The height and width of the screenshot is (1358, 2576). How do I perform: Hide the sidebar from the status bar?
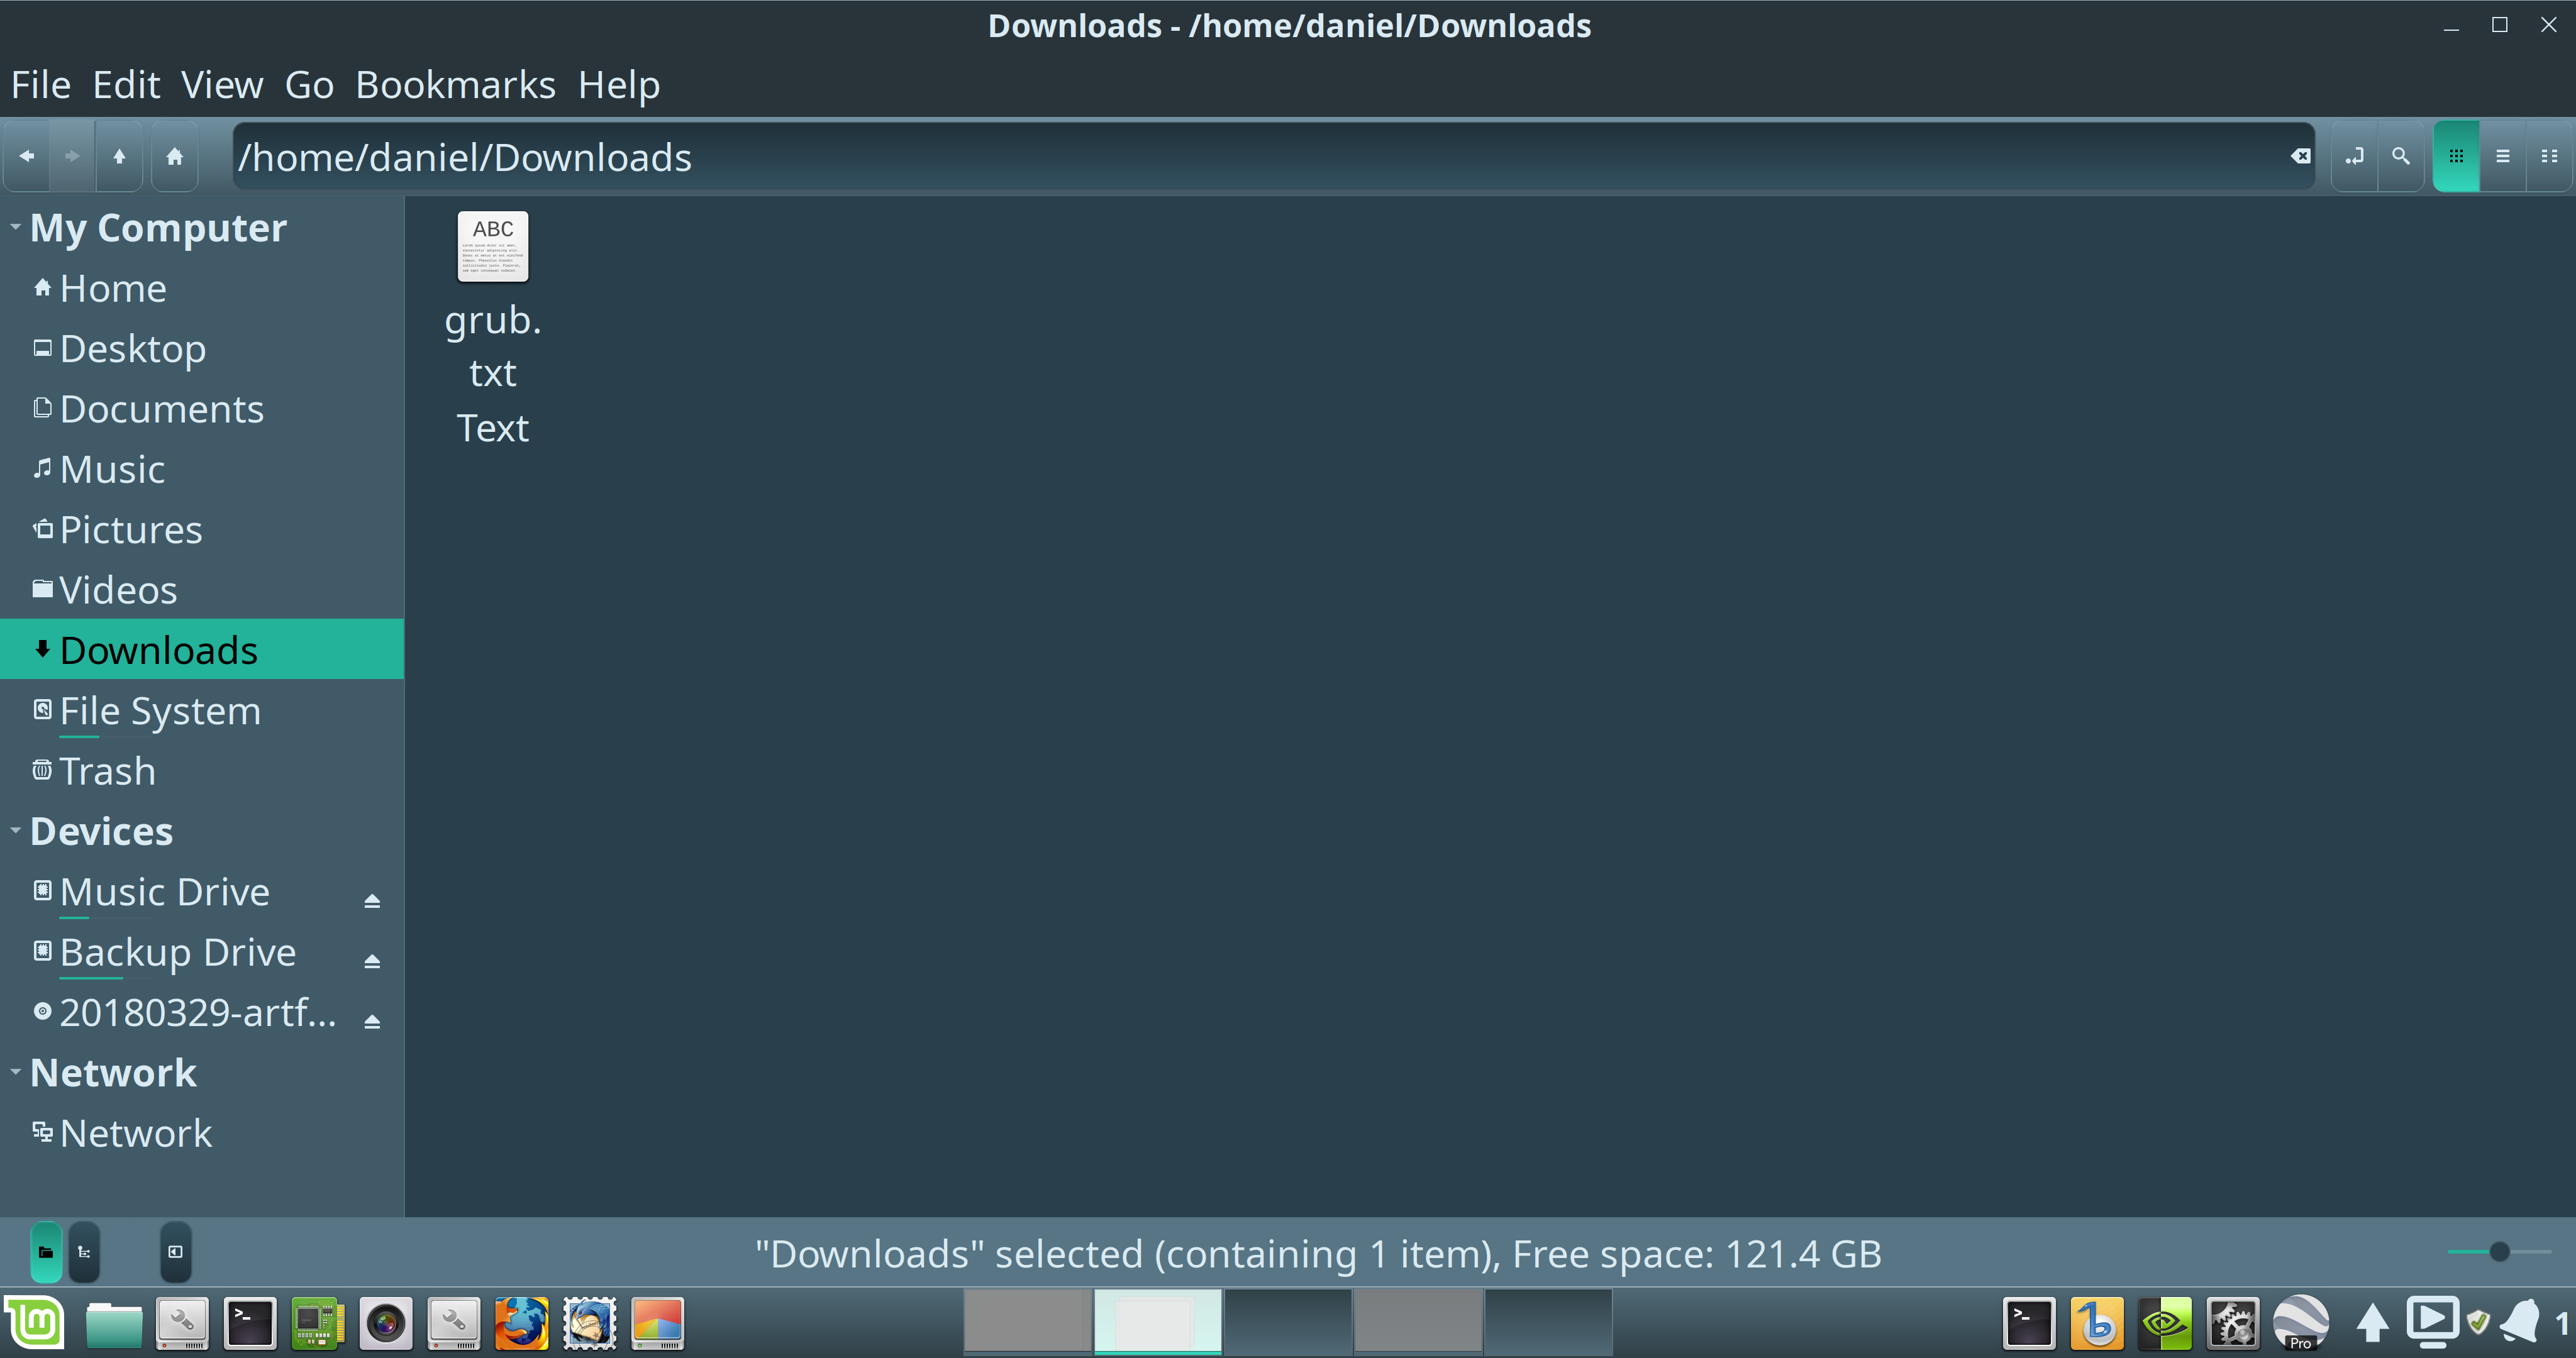click(175, 1251)
